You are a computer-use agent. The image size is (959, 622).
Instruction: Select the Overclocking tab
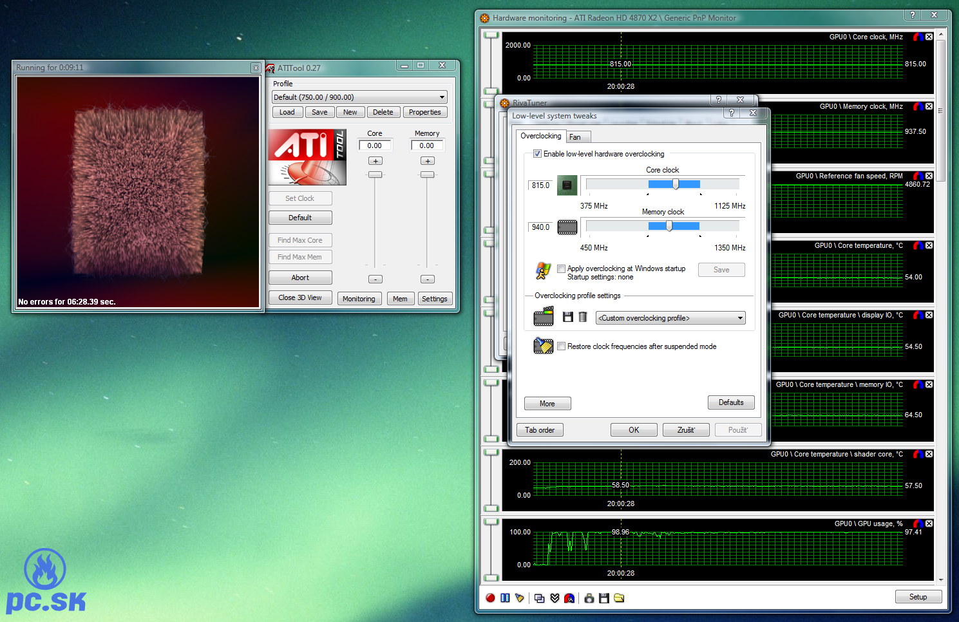pyautogui.click(x=540, y=136)
